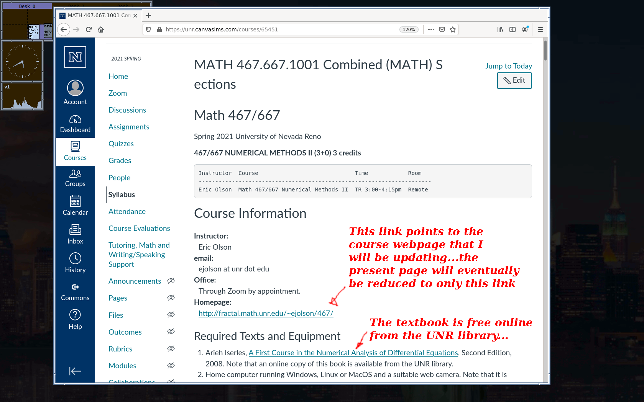This screenshot has width=644, height=402.
Task: Click the Edit syllabus button
Action: pyautogui.click(x=514, y=80)
